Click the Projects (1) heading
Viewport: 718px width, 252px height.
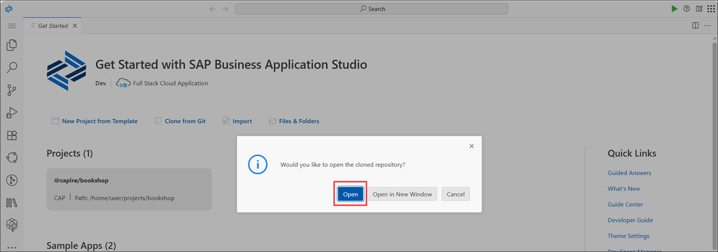click(x=70, y=153)
